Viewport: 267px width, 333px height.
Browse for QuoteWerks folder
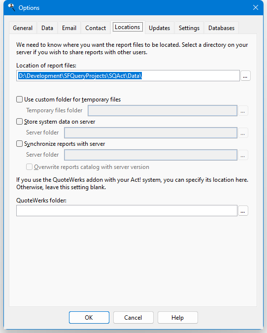(243, 211)
